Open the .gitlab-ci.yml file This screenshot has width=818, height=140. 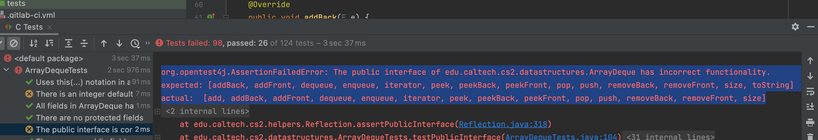pos(31,15)
